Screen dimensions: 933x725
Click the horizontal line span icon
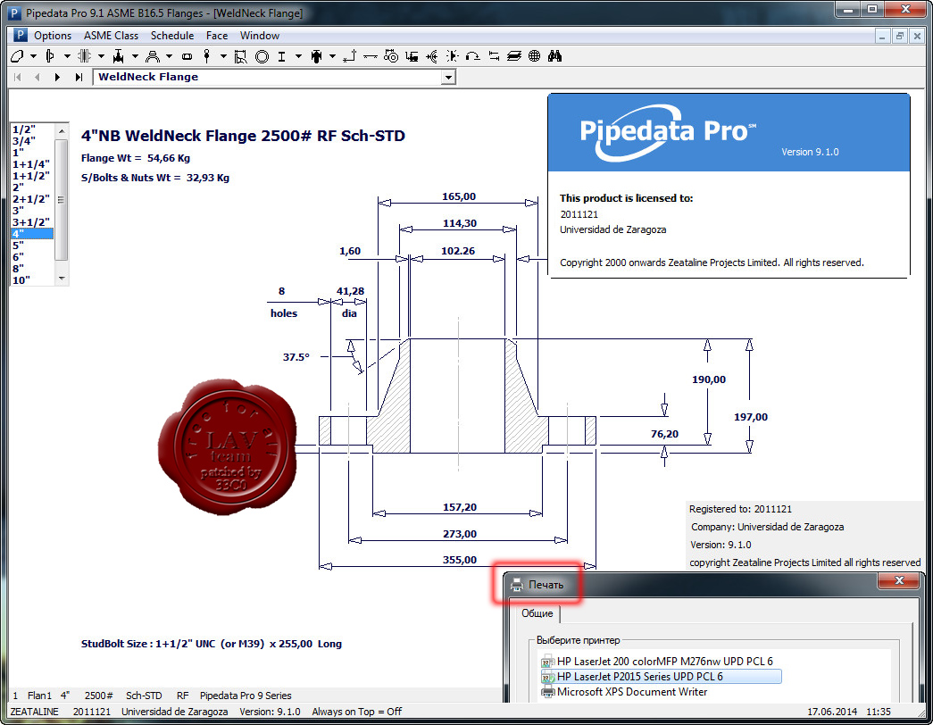371,56
